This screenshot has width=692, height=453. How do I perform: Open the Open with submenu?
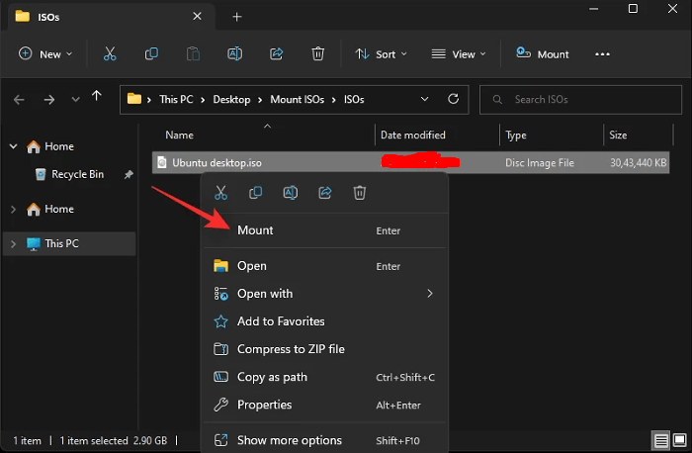pyautogui.click(x=325, y=294)
